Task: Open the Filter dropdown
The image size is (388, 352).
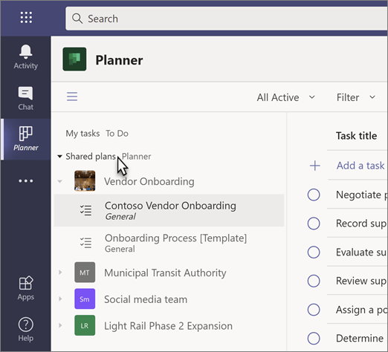Action: click(x=356, y=97)
